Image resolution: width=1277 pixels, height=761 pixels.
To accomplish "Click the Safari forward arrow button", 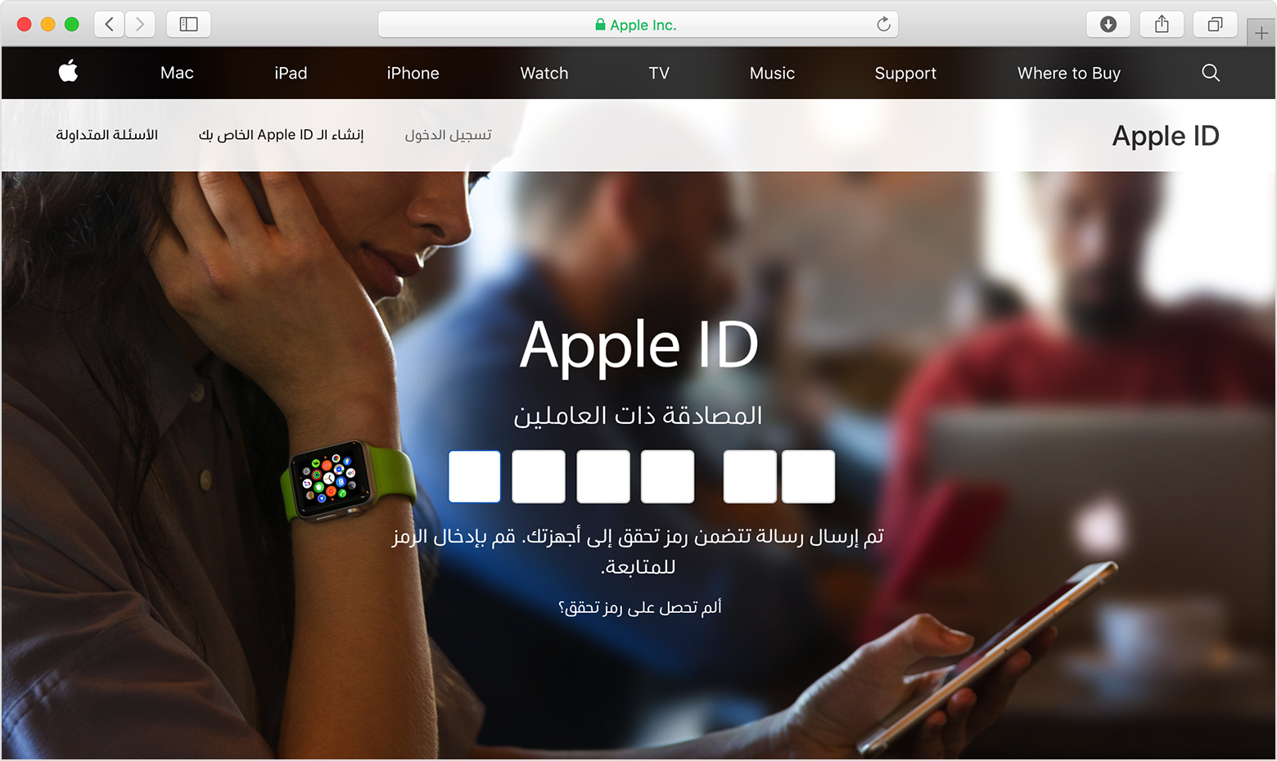I will tap(140, 24).
